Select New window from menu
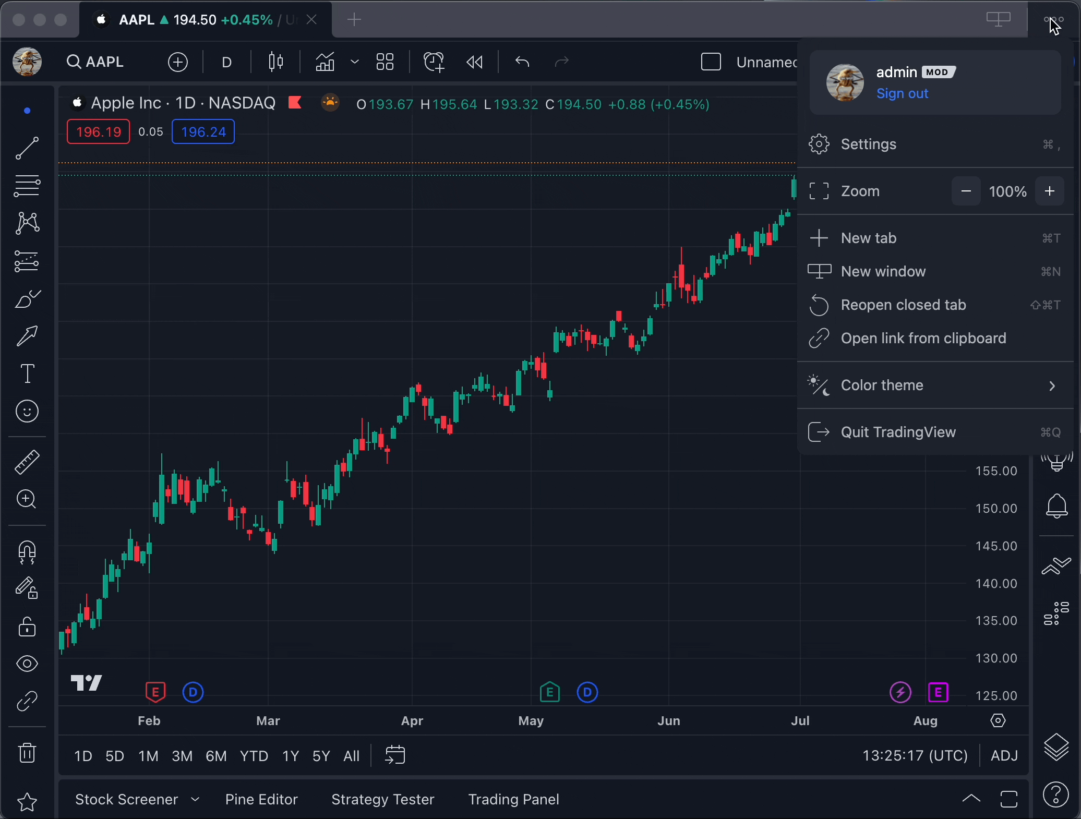 point(883,272)
